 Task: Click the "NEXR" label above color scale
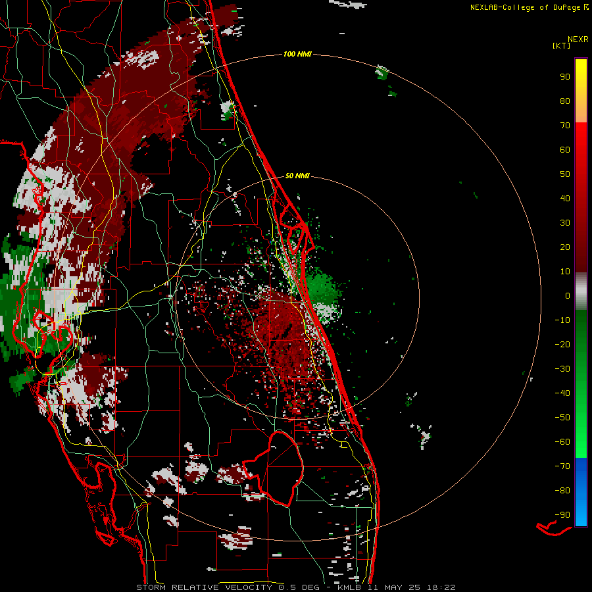click(x=578, y=39)
